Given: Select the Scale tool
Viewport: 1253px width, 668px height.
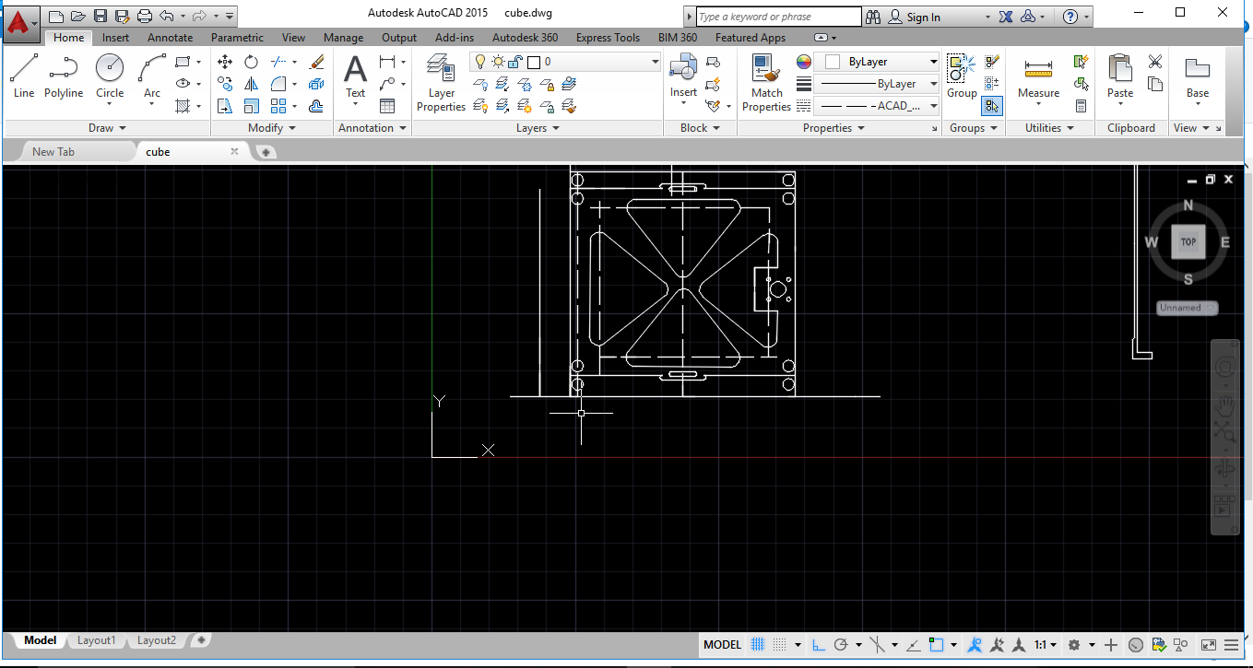Looking at the screenshot, I should pos(251,106).
